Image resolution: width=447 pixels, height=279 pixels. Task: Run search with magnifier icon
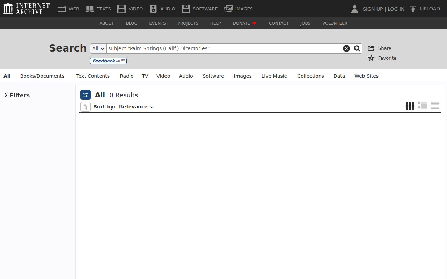357,48
